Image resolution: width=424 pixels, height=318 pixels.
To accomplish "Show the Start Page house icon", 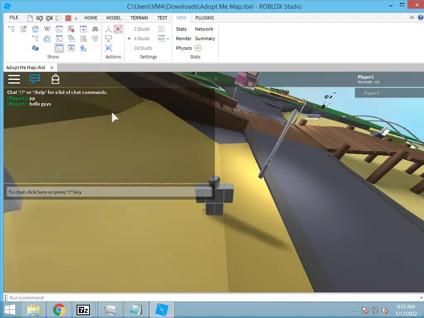I will [35, 29].
